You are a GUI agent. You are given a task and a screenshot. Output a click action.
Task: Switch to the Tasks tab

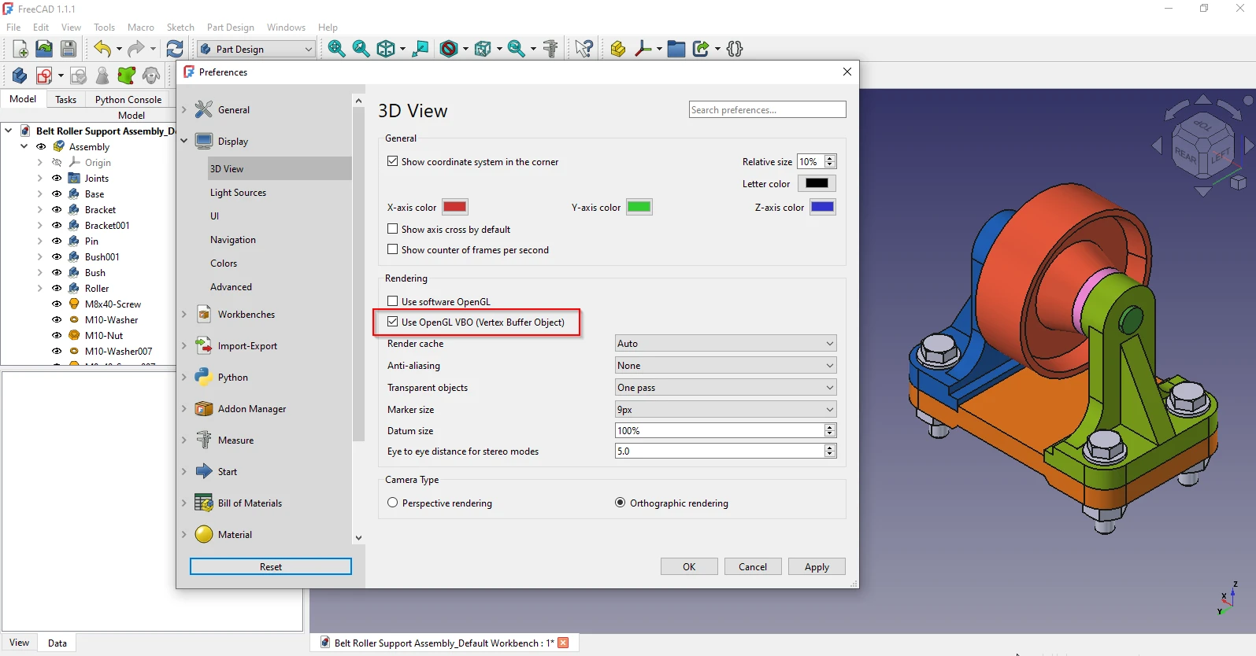click(66, 100)
